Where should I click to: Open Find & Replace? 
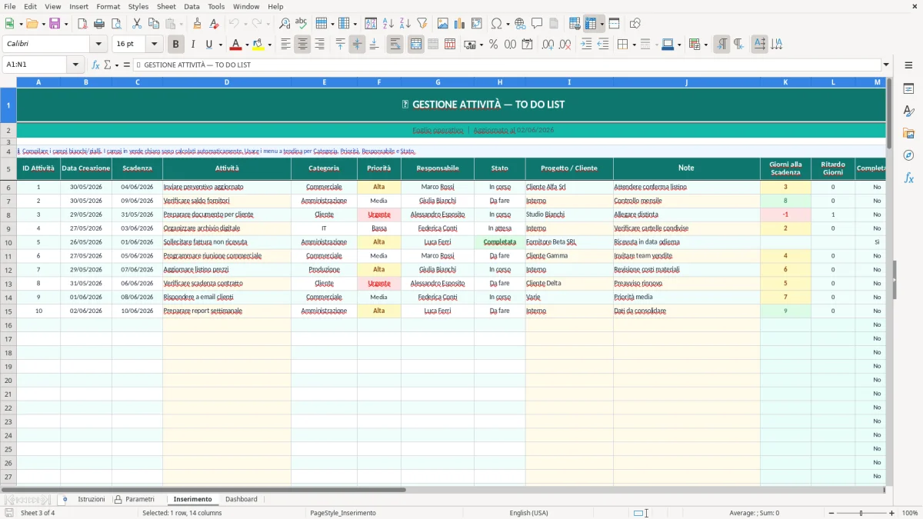click(285, 24)
